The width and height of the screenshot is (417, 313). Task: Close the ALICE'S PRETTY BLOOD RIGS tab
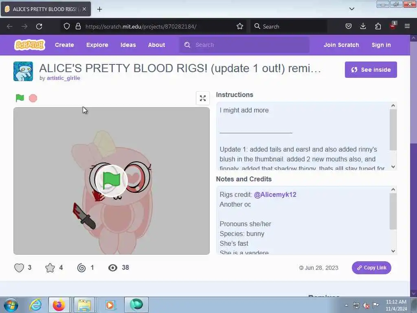[x=84, y=9]
